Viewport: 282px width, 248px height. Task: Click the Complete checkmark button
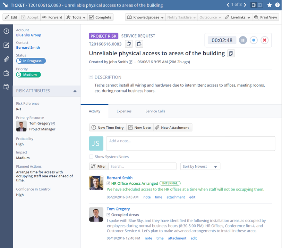tap(100, 17)
